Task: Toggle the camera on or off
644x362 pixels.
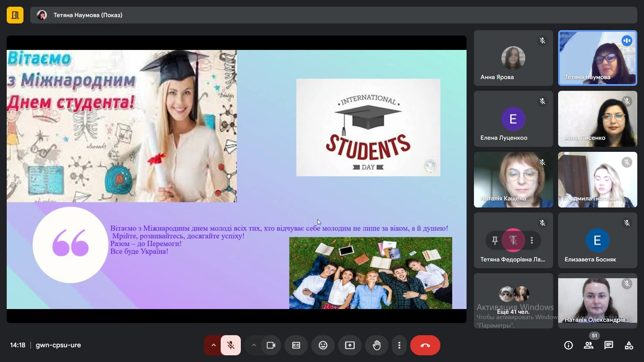Action: point(271,345)
